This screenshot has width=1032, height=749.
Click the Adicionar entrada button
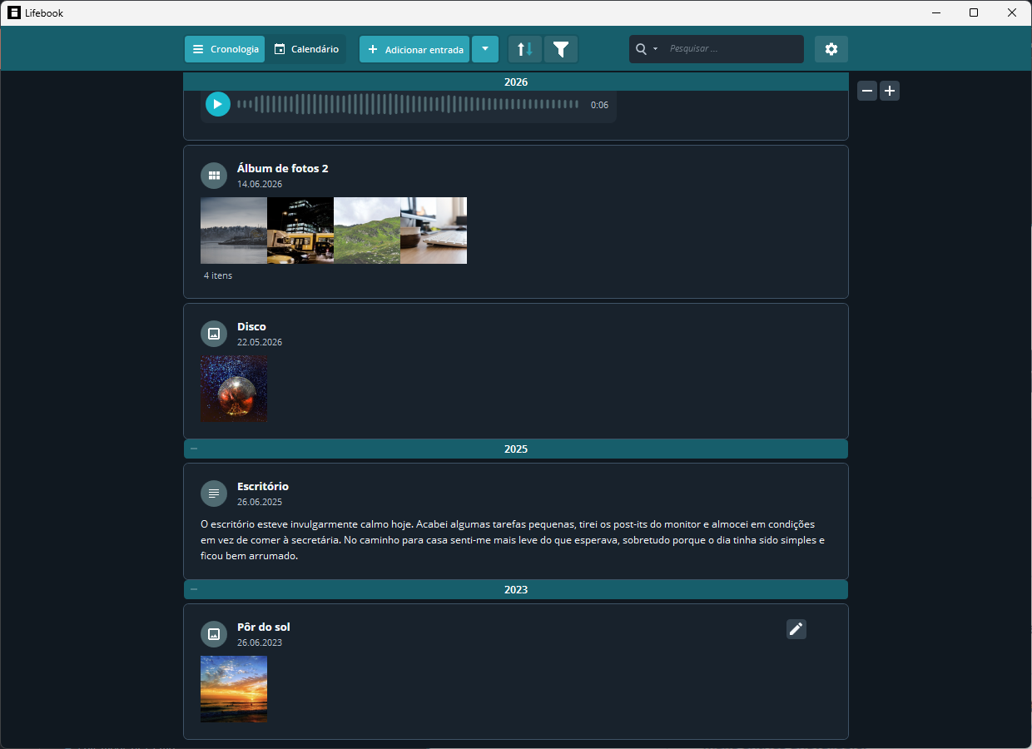point(414,49)
